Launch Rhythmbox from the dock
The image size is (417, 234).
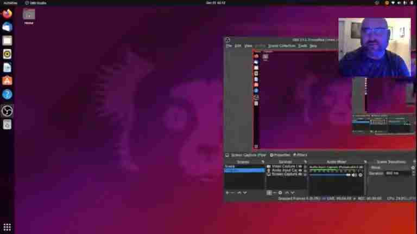click(x=7, y=54)
